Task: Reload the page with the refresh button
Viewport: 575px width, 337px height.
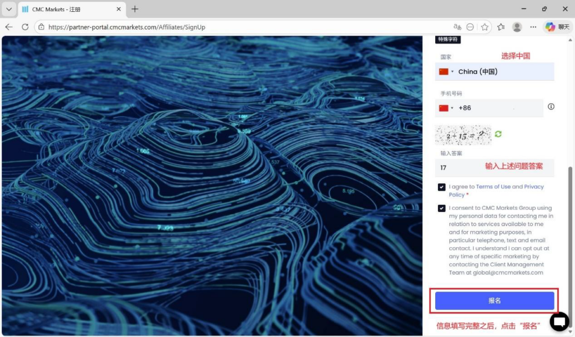Action: [x=25, y=27]
